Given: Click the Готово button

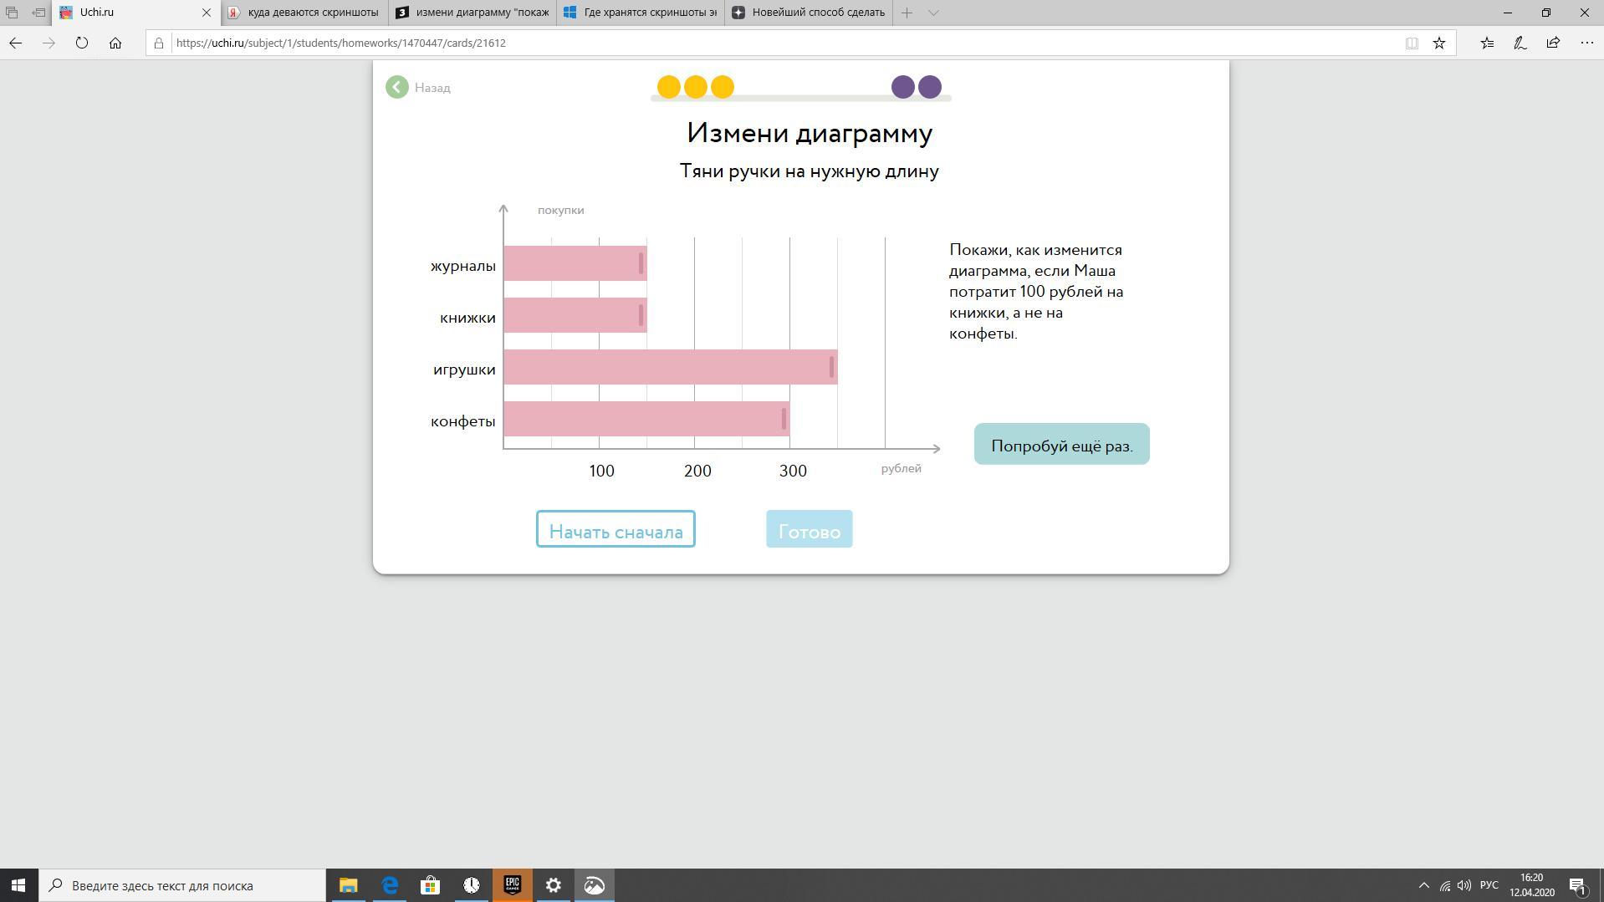Looking at the screenshot, I should click(810, 529).
